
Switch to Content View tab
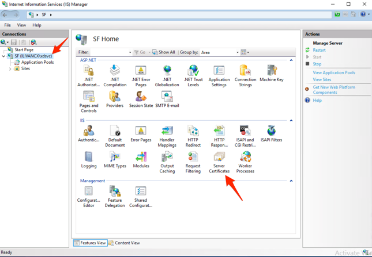click(x=125, y=243)
